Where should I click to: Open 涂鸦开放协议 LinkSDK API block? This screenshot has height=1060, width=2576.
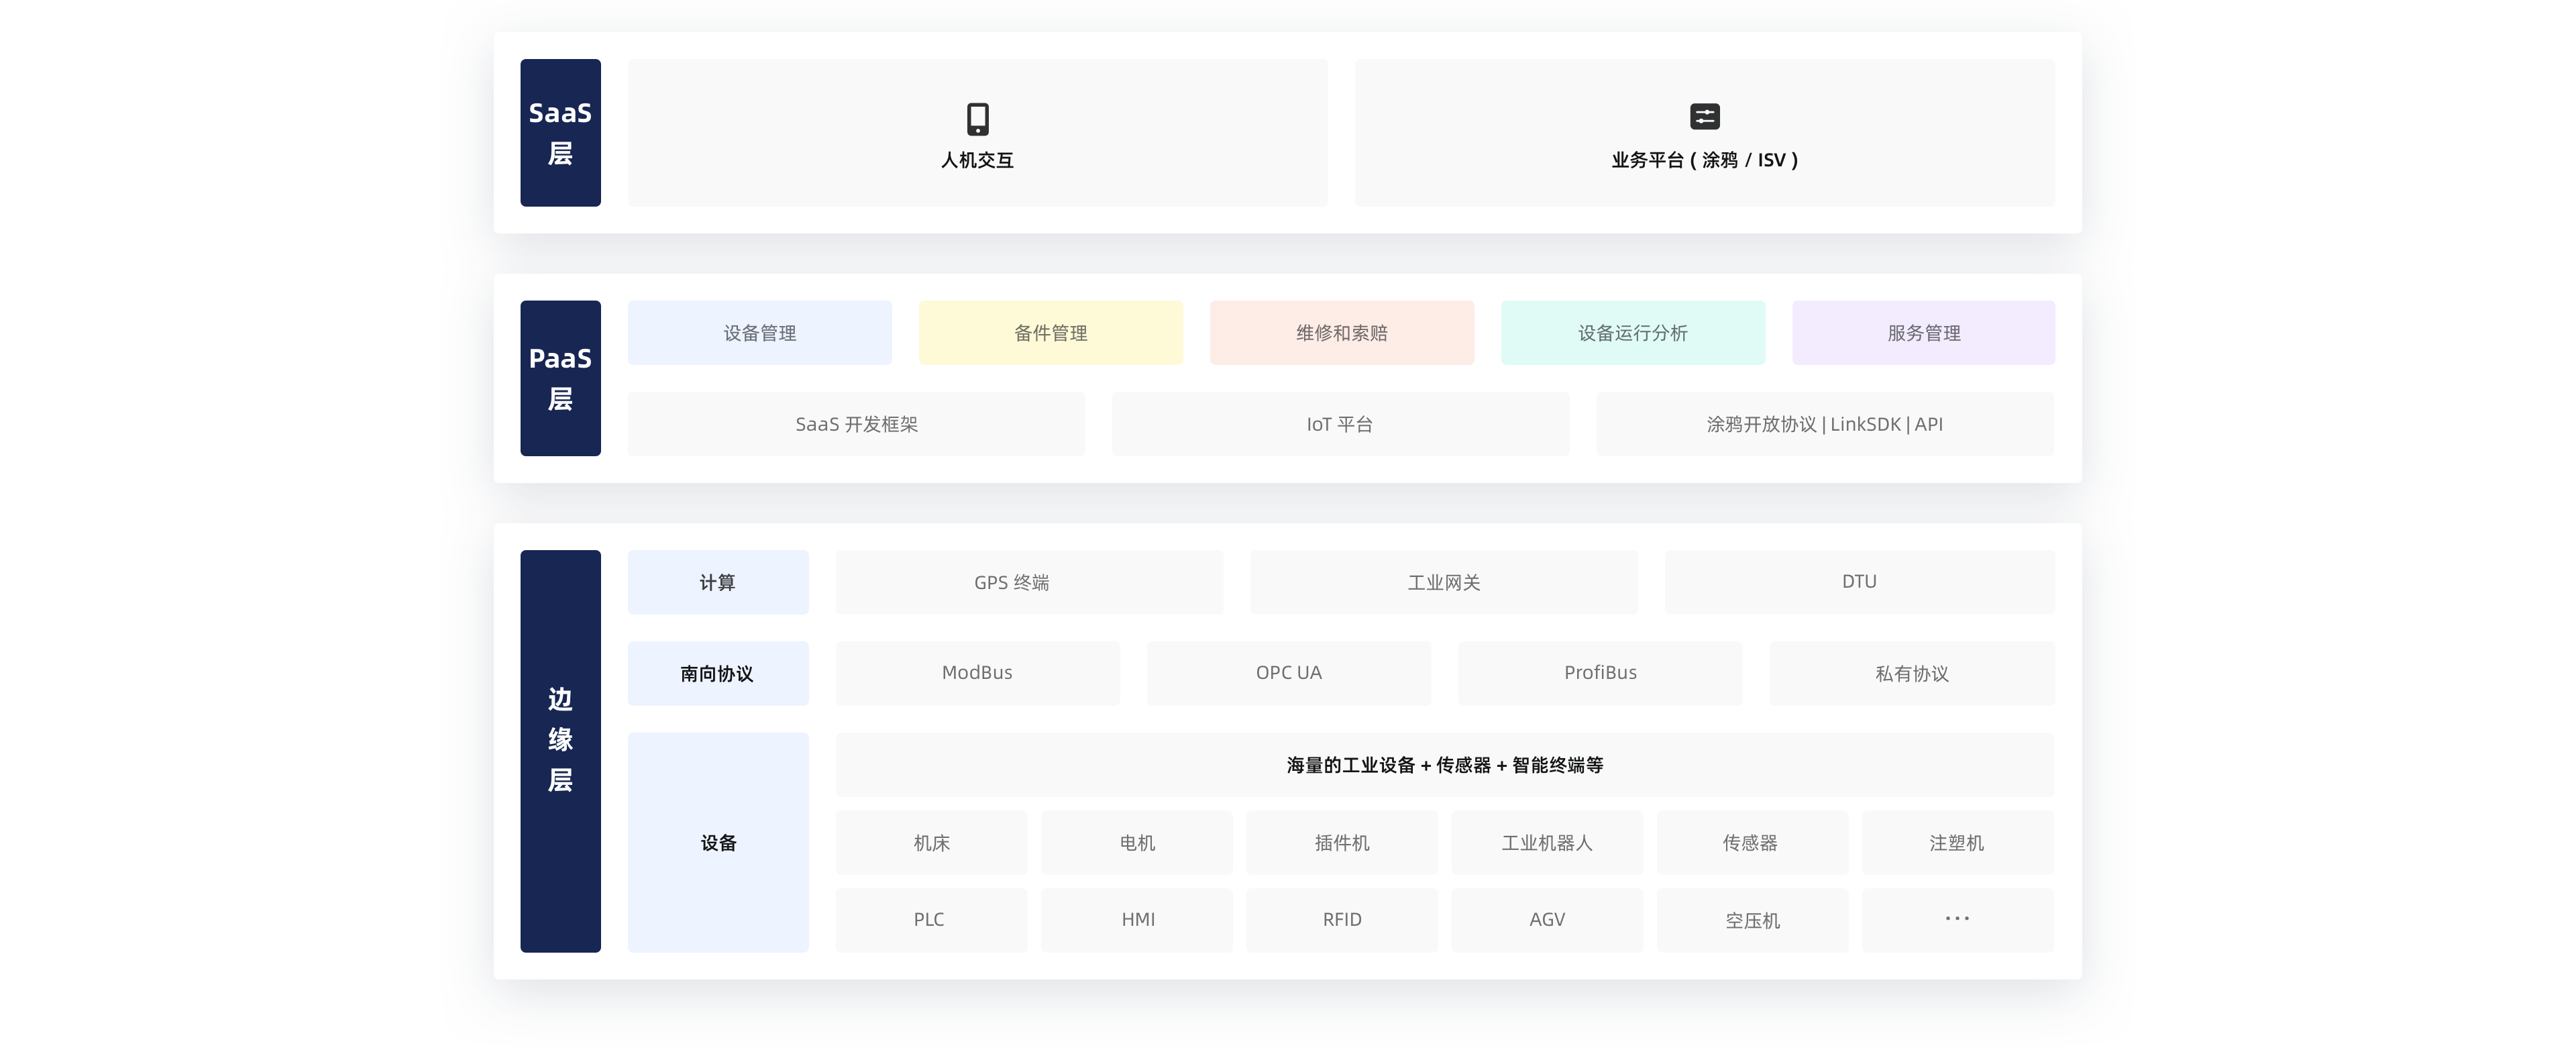[x=1824, y=424]
